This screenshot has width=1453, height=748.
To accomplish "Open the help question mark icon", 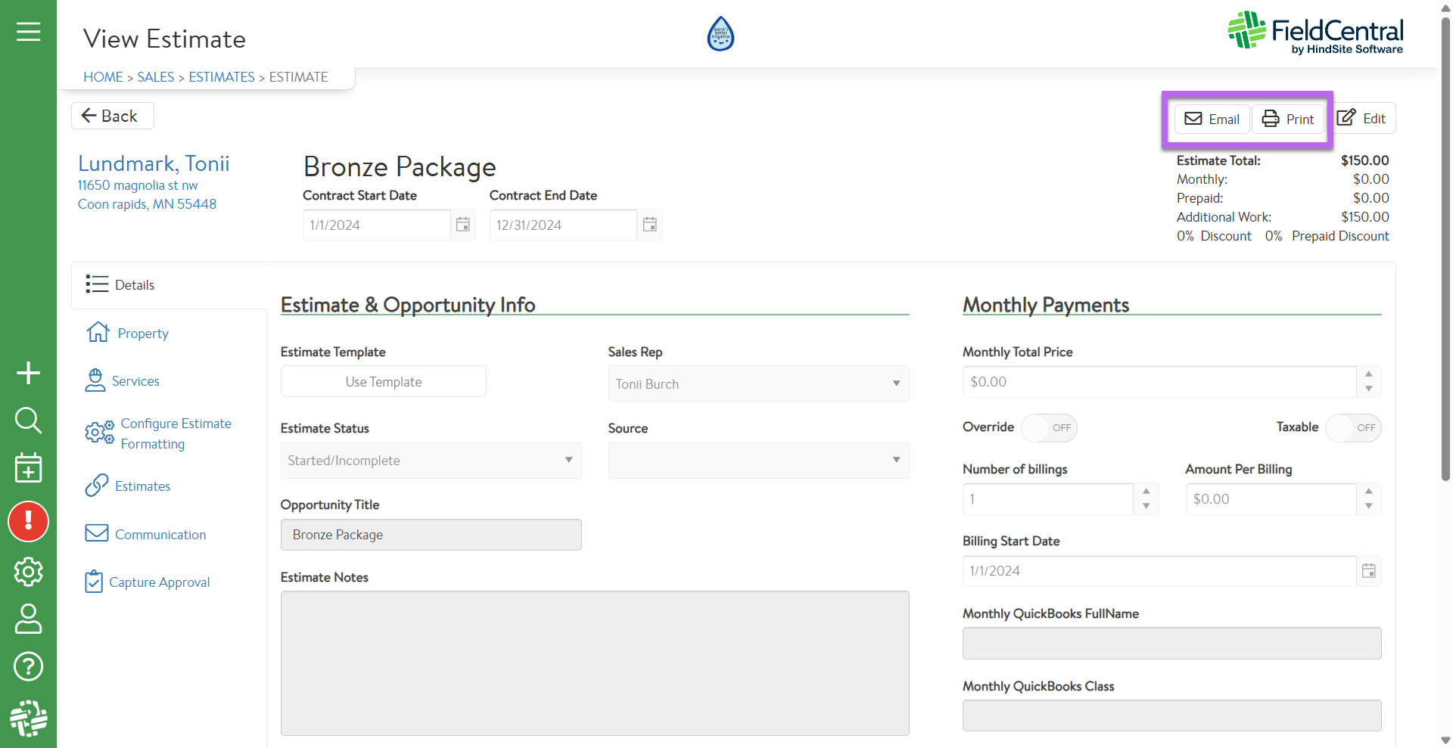I will 28,666.
